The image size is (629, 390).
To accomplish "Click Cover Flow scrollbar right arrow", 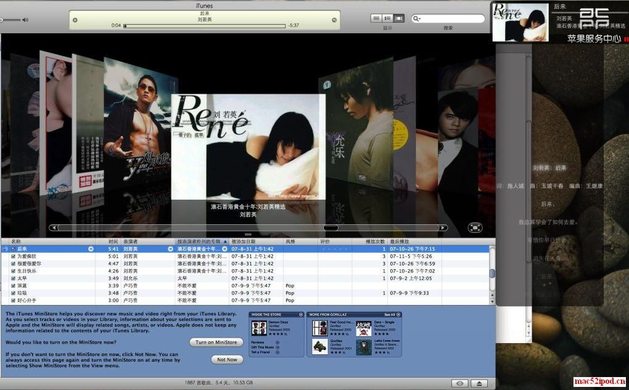I will [443, 228].
